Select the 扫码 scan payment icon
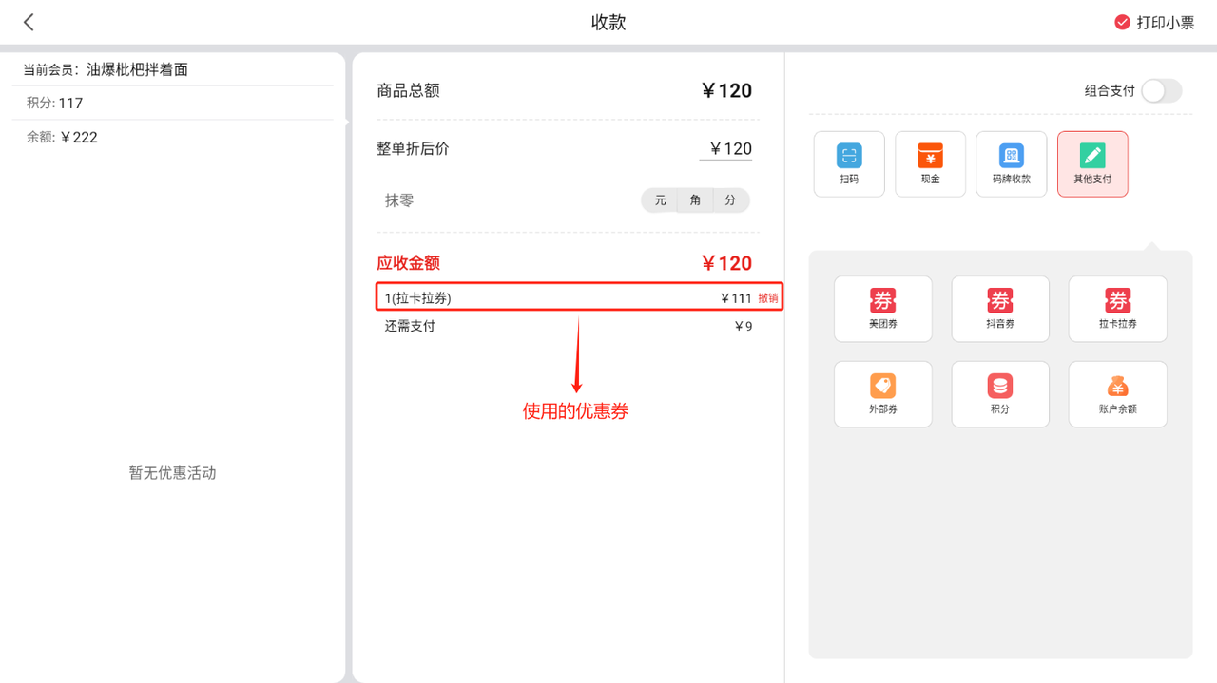 click(x=849, y=164)
